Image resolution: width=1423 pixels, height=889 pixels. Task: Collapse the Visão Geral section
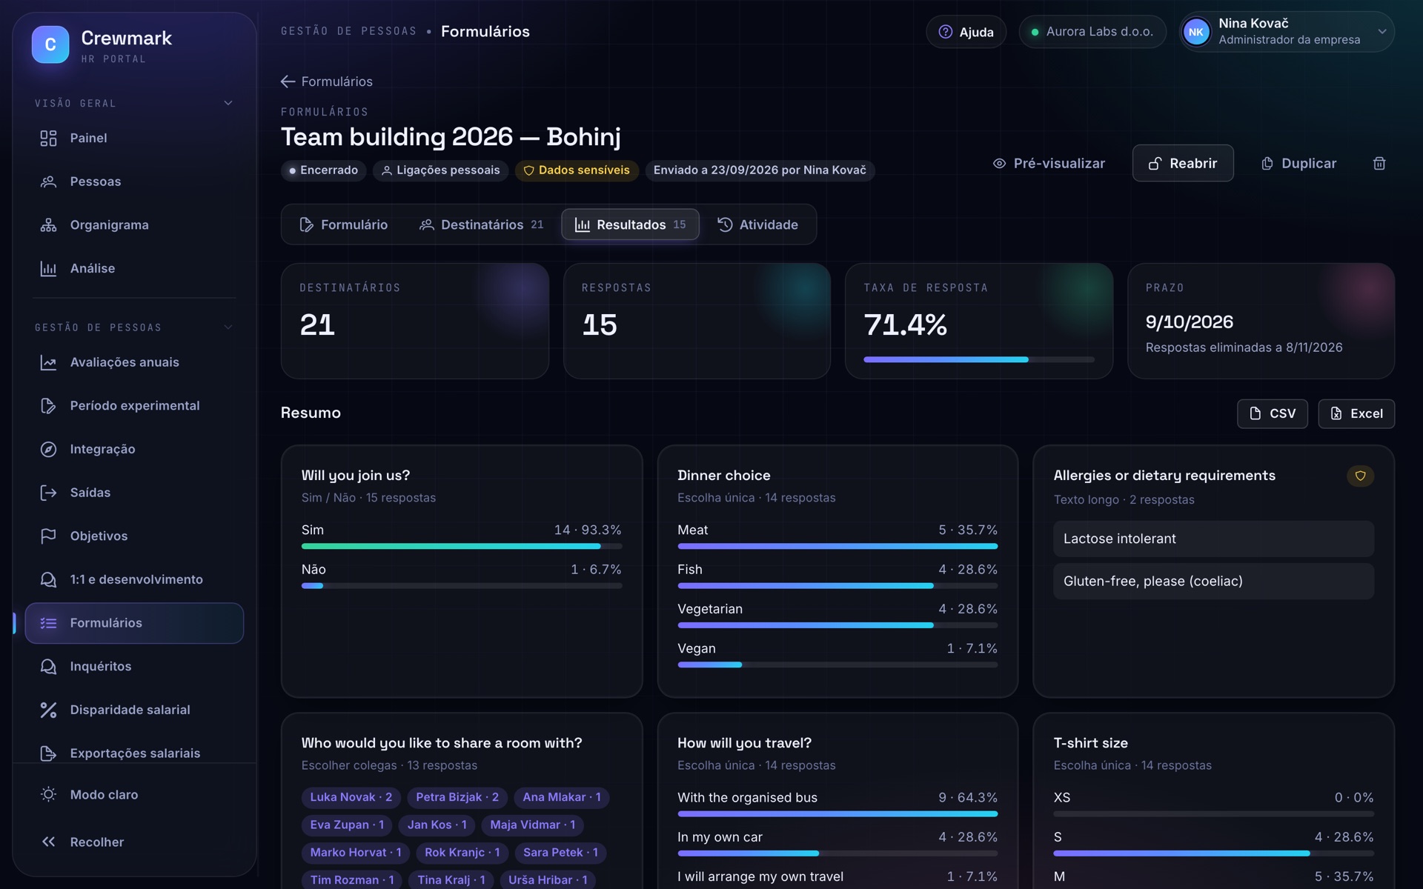(228, 104)
